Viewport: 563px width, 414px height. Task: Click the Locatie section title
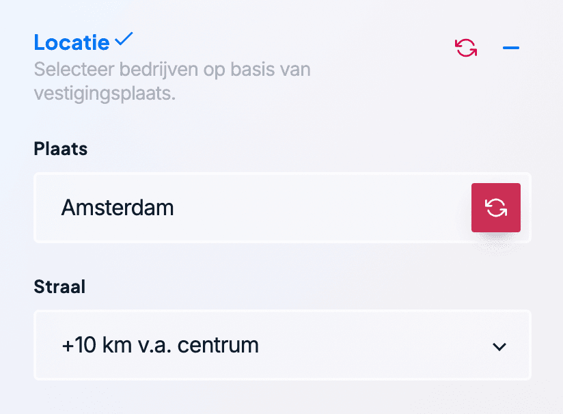[72, 42]
